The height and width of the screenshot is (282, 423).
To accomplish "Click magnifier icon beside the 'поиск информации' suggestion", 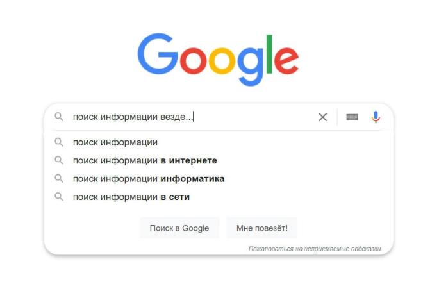I will click(x=59, y=142).
